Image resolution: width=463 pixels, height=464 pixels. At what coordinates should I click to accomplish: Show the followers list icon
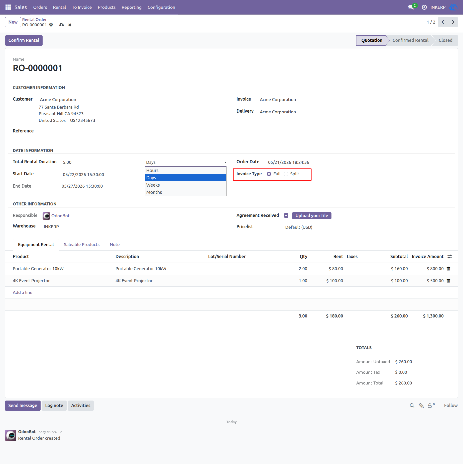click(x=431, y=406)
